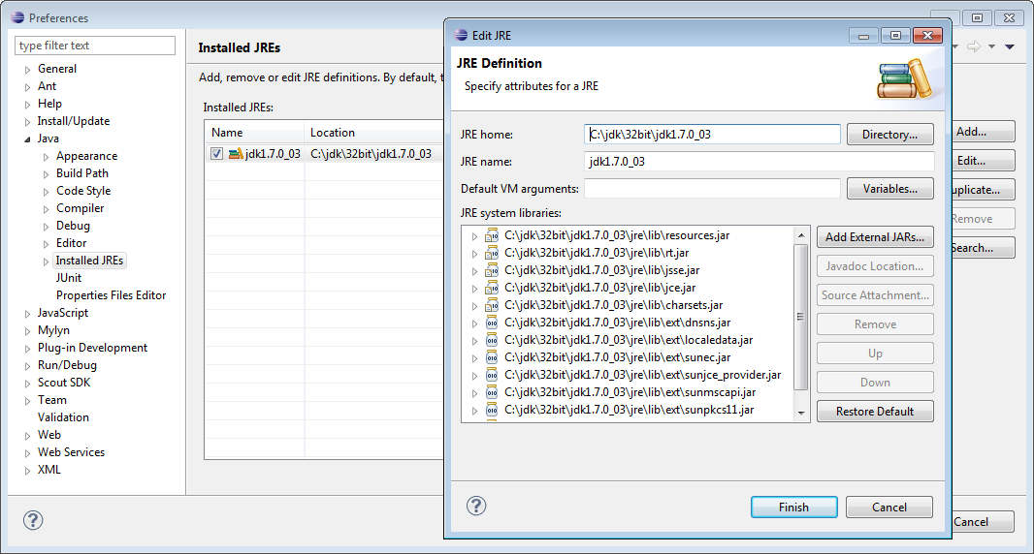Click the charsets.jar library icon
This screenshot has height=554, width=1034.
(x=492, y=305)
